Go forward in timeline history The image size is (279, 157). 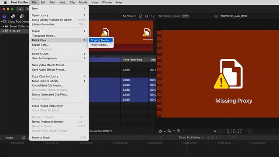[234, 137]
